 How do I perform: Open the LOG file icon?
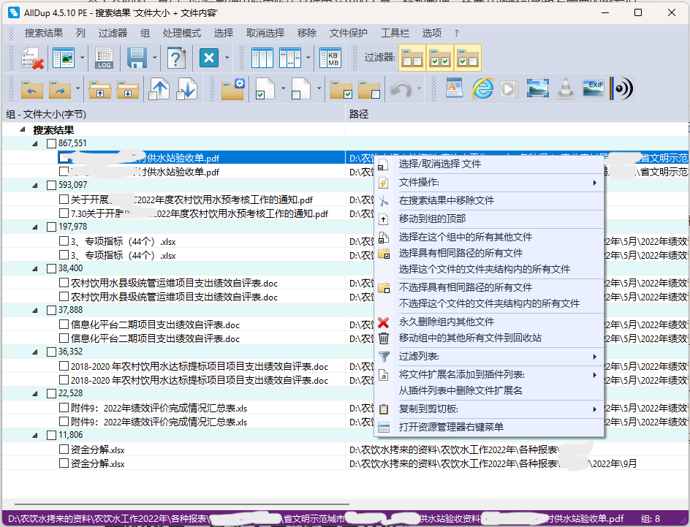pyautogui.click(x=104, y=58)
